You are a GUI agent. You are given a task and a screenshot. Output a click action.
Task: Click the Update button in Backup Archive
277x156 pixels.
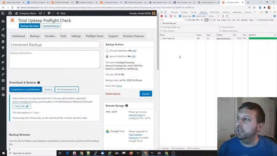146,94
